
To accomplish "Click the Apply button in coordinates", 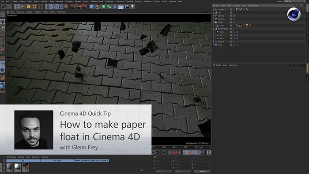I will coord(202,171).
